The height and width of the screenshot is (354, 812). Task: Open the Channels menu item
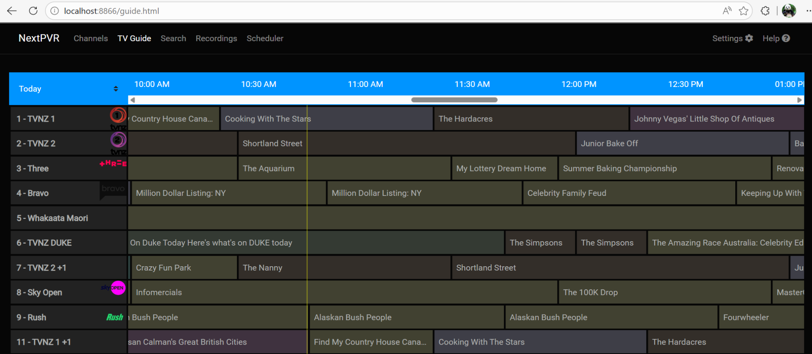point(90,38)
